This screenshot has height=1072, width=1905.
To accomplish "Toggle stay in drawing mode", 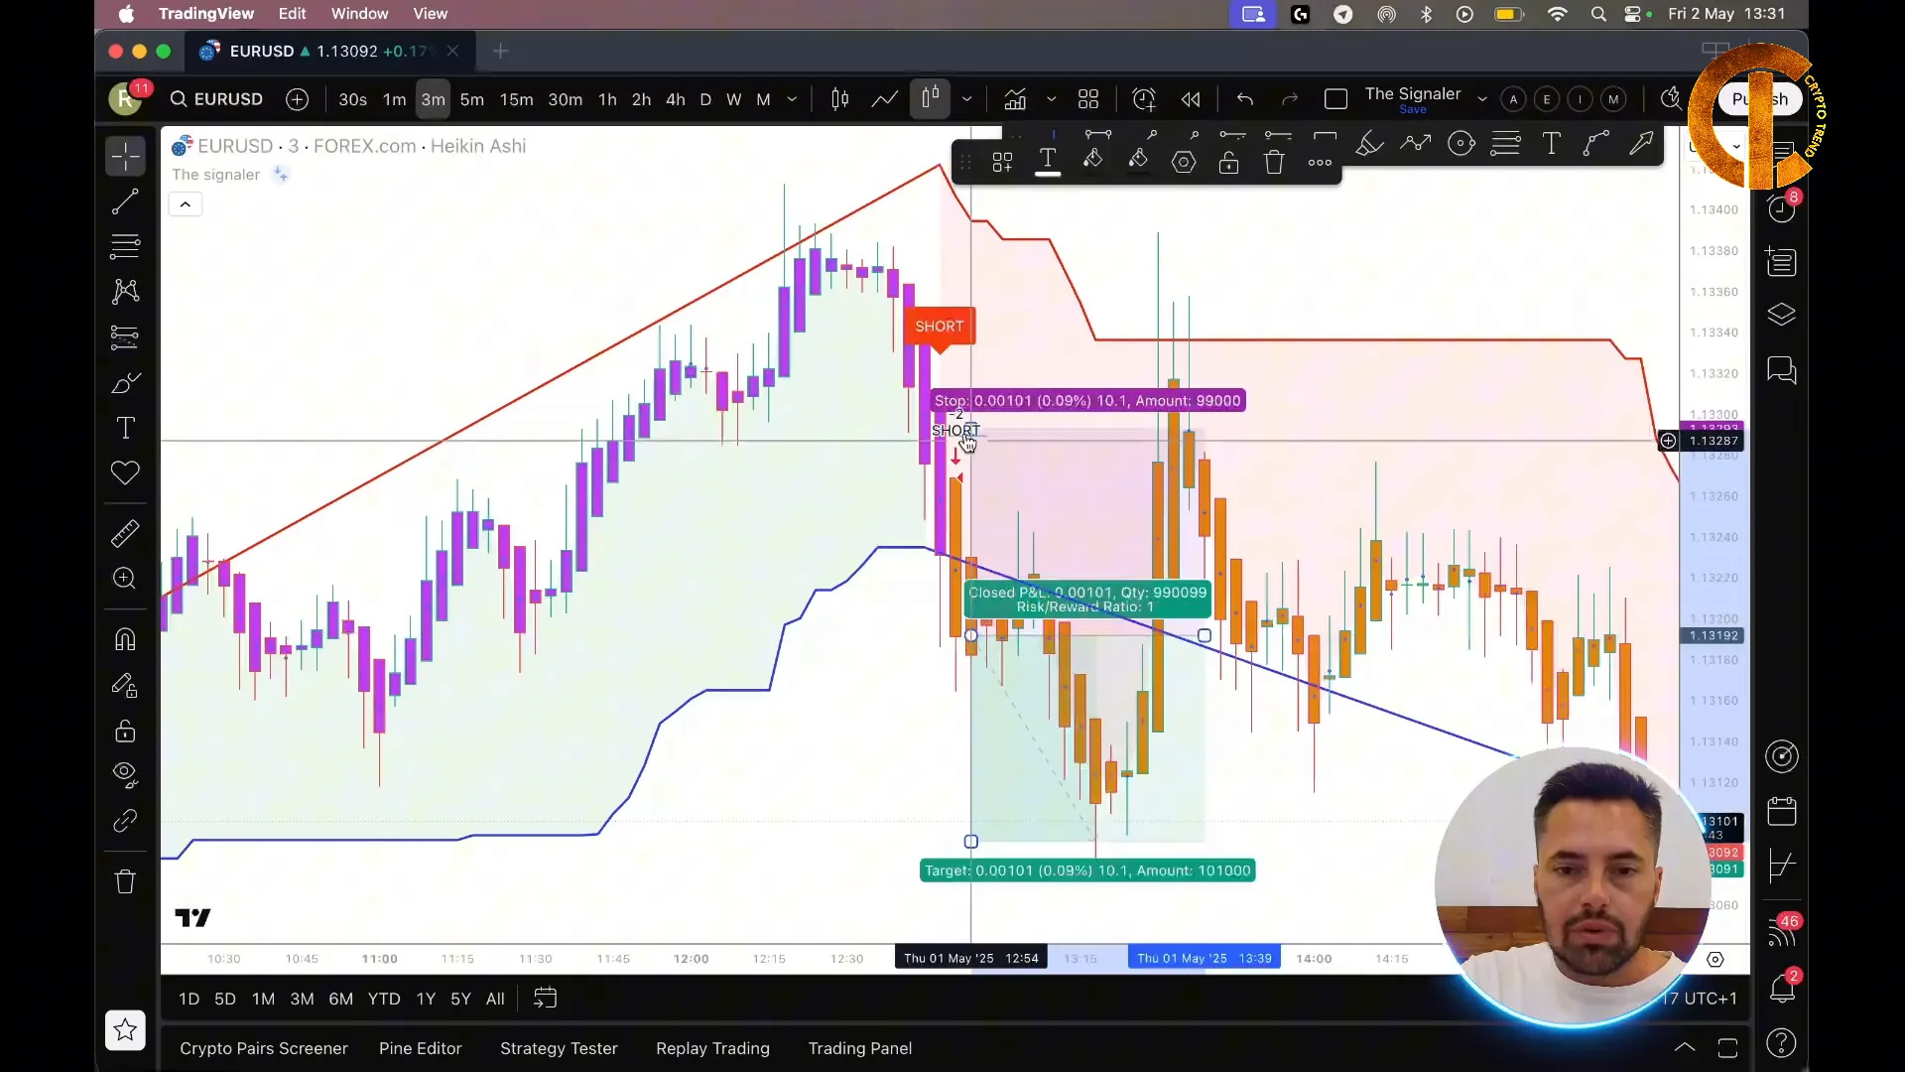I will 125,685.
